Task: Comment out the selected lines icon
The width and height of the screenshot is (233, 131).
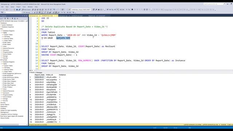Action: (x=62, y=12)
